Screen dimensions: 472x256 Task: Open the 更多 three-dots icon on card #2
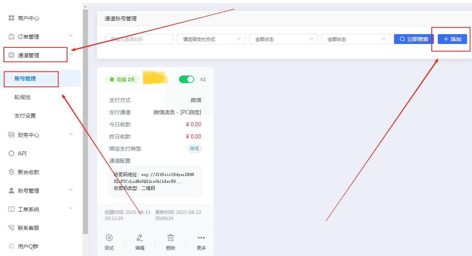[x=201, y=238]
